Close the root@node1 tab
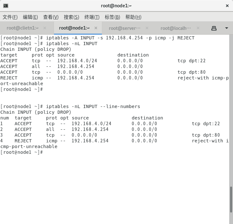233x224 pixels. tap(96, 28)
